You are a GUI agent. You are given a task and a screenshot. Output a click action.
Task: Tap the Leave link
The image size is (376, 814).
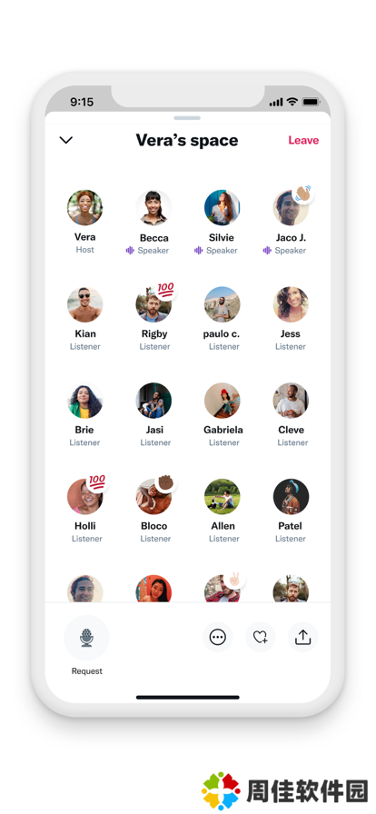point(303,140)
